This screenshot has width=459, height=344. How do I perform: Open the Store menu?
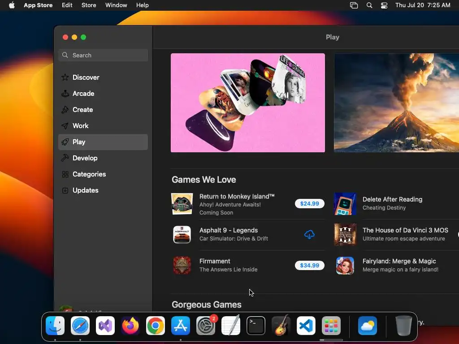coord(89,5)
